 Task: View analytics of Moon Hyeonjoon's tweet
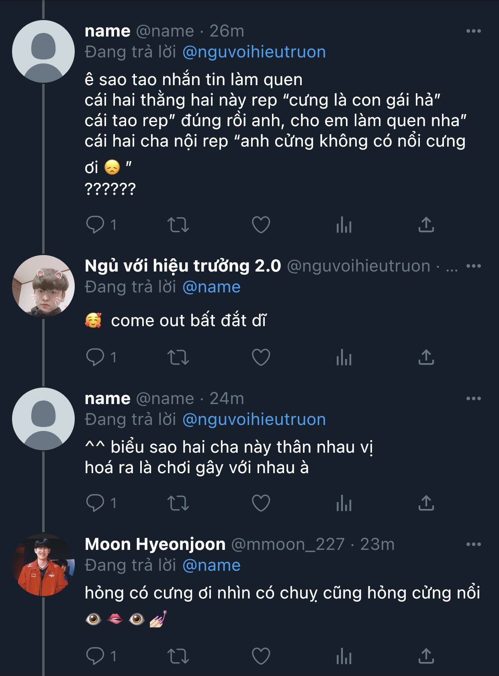(x=344, y=656)
